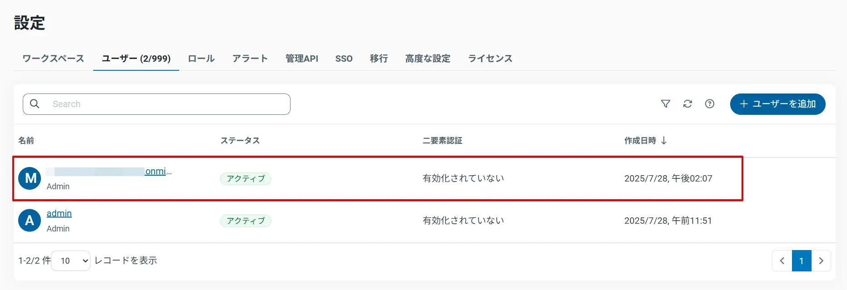The height and width of the screenshot is (290, 847).
Task: Open help via the question mark icon
Action: click(x=709, y=104)
